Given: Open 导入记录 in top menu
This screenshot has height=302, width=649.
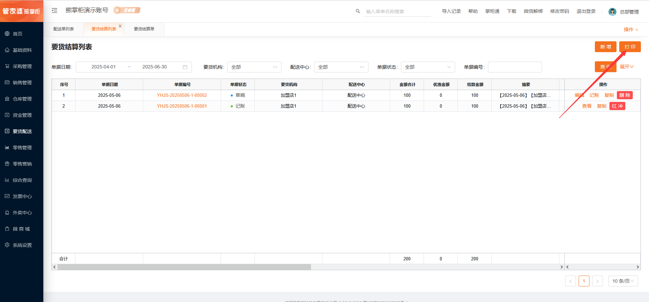Looking at the screenshot, I should click(x=451, y=11).
